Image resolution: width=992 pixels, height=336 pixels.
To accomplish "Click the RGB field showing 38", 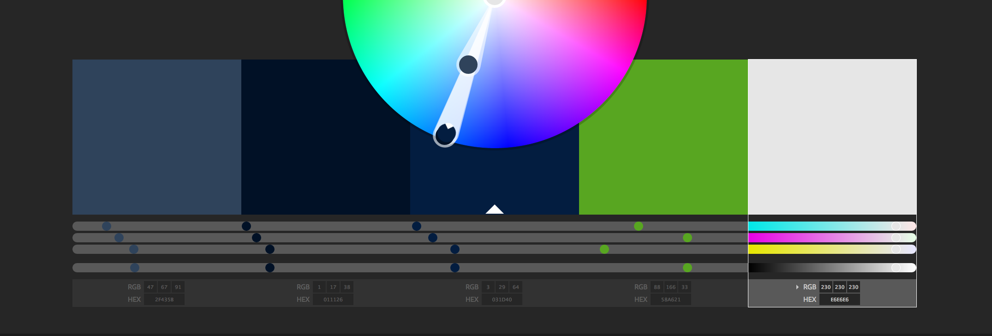I will [x=347, y=287].
